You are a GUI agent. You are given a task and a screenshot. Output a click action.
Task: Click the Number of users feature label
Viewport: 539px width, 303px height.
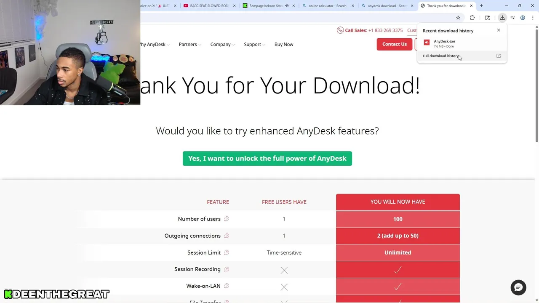(199, 219)
